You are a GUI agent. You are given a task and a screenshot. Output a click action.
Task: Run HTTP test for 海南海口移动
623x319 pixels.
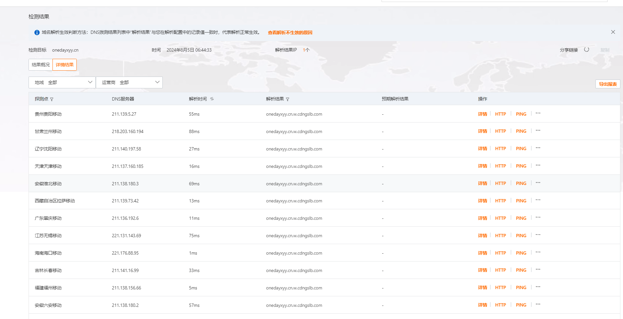coord(501,253)
